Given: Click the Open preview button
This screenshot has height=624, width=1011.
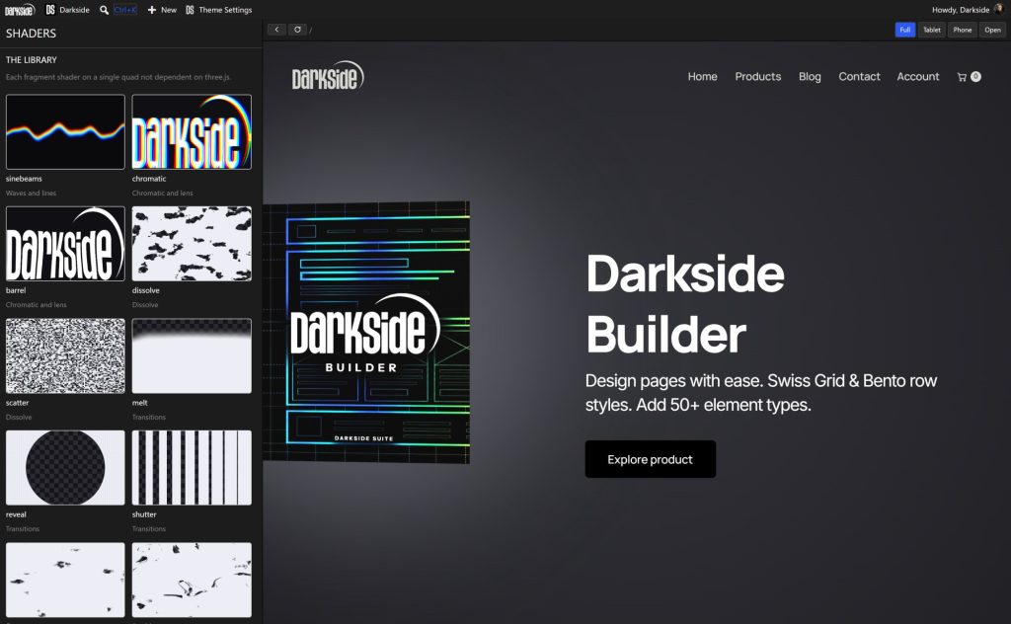Looking at the screenshot, I should (992, 30).
